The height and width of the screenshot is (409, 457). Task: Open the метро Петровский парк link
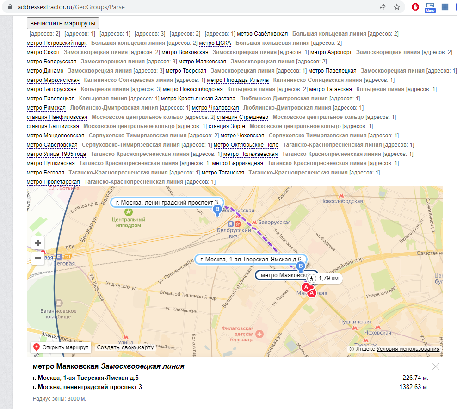coord(56,43)
